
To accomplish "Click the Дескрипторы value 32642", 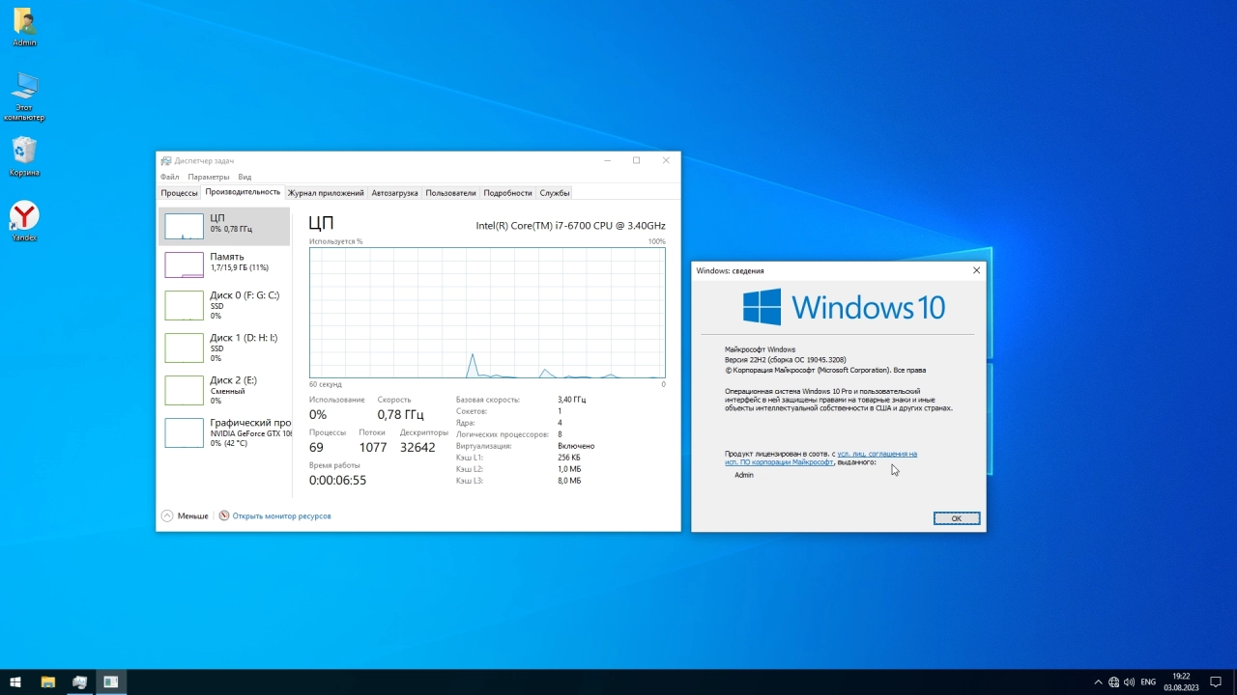I will click(x=417, y=447).
